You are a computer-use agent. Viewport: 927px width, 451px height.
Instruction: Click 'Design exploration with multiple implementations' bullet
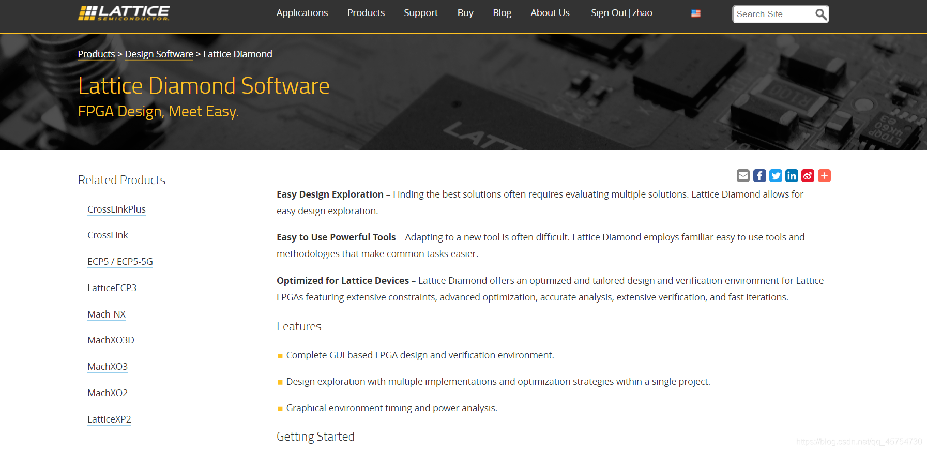[498, 382]
